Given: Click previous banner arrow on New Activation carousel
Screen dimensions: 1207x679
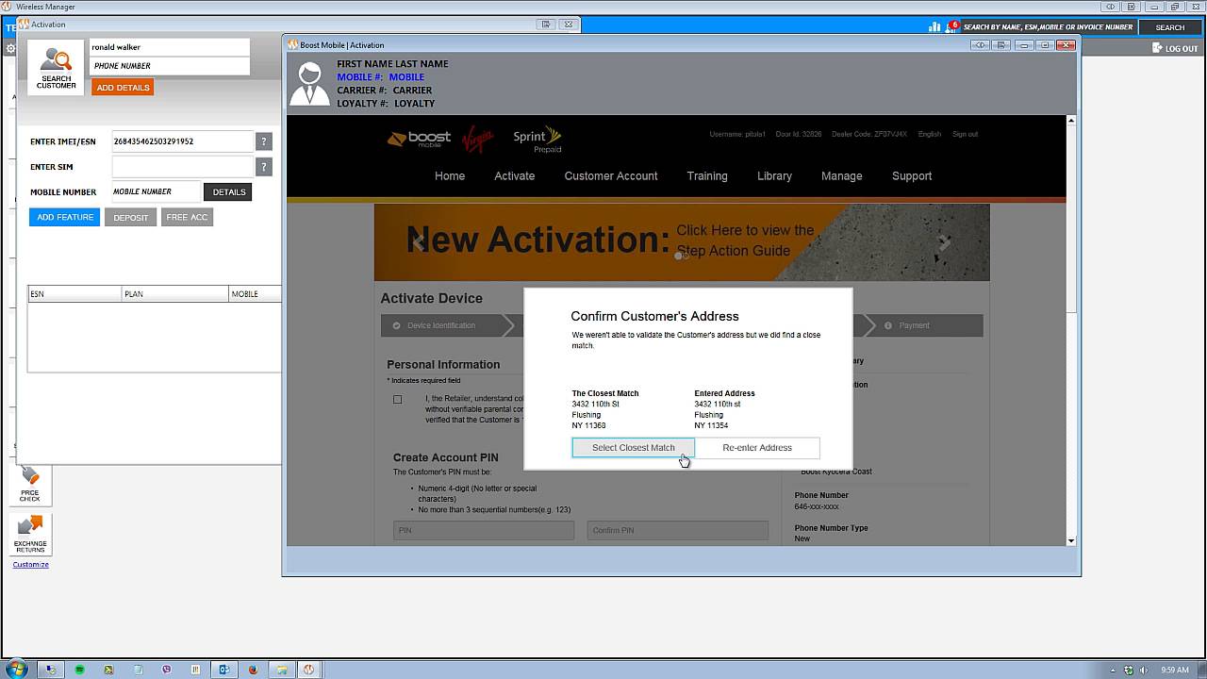Looking at the screenshot, I should click(x=419, y=242).
